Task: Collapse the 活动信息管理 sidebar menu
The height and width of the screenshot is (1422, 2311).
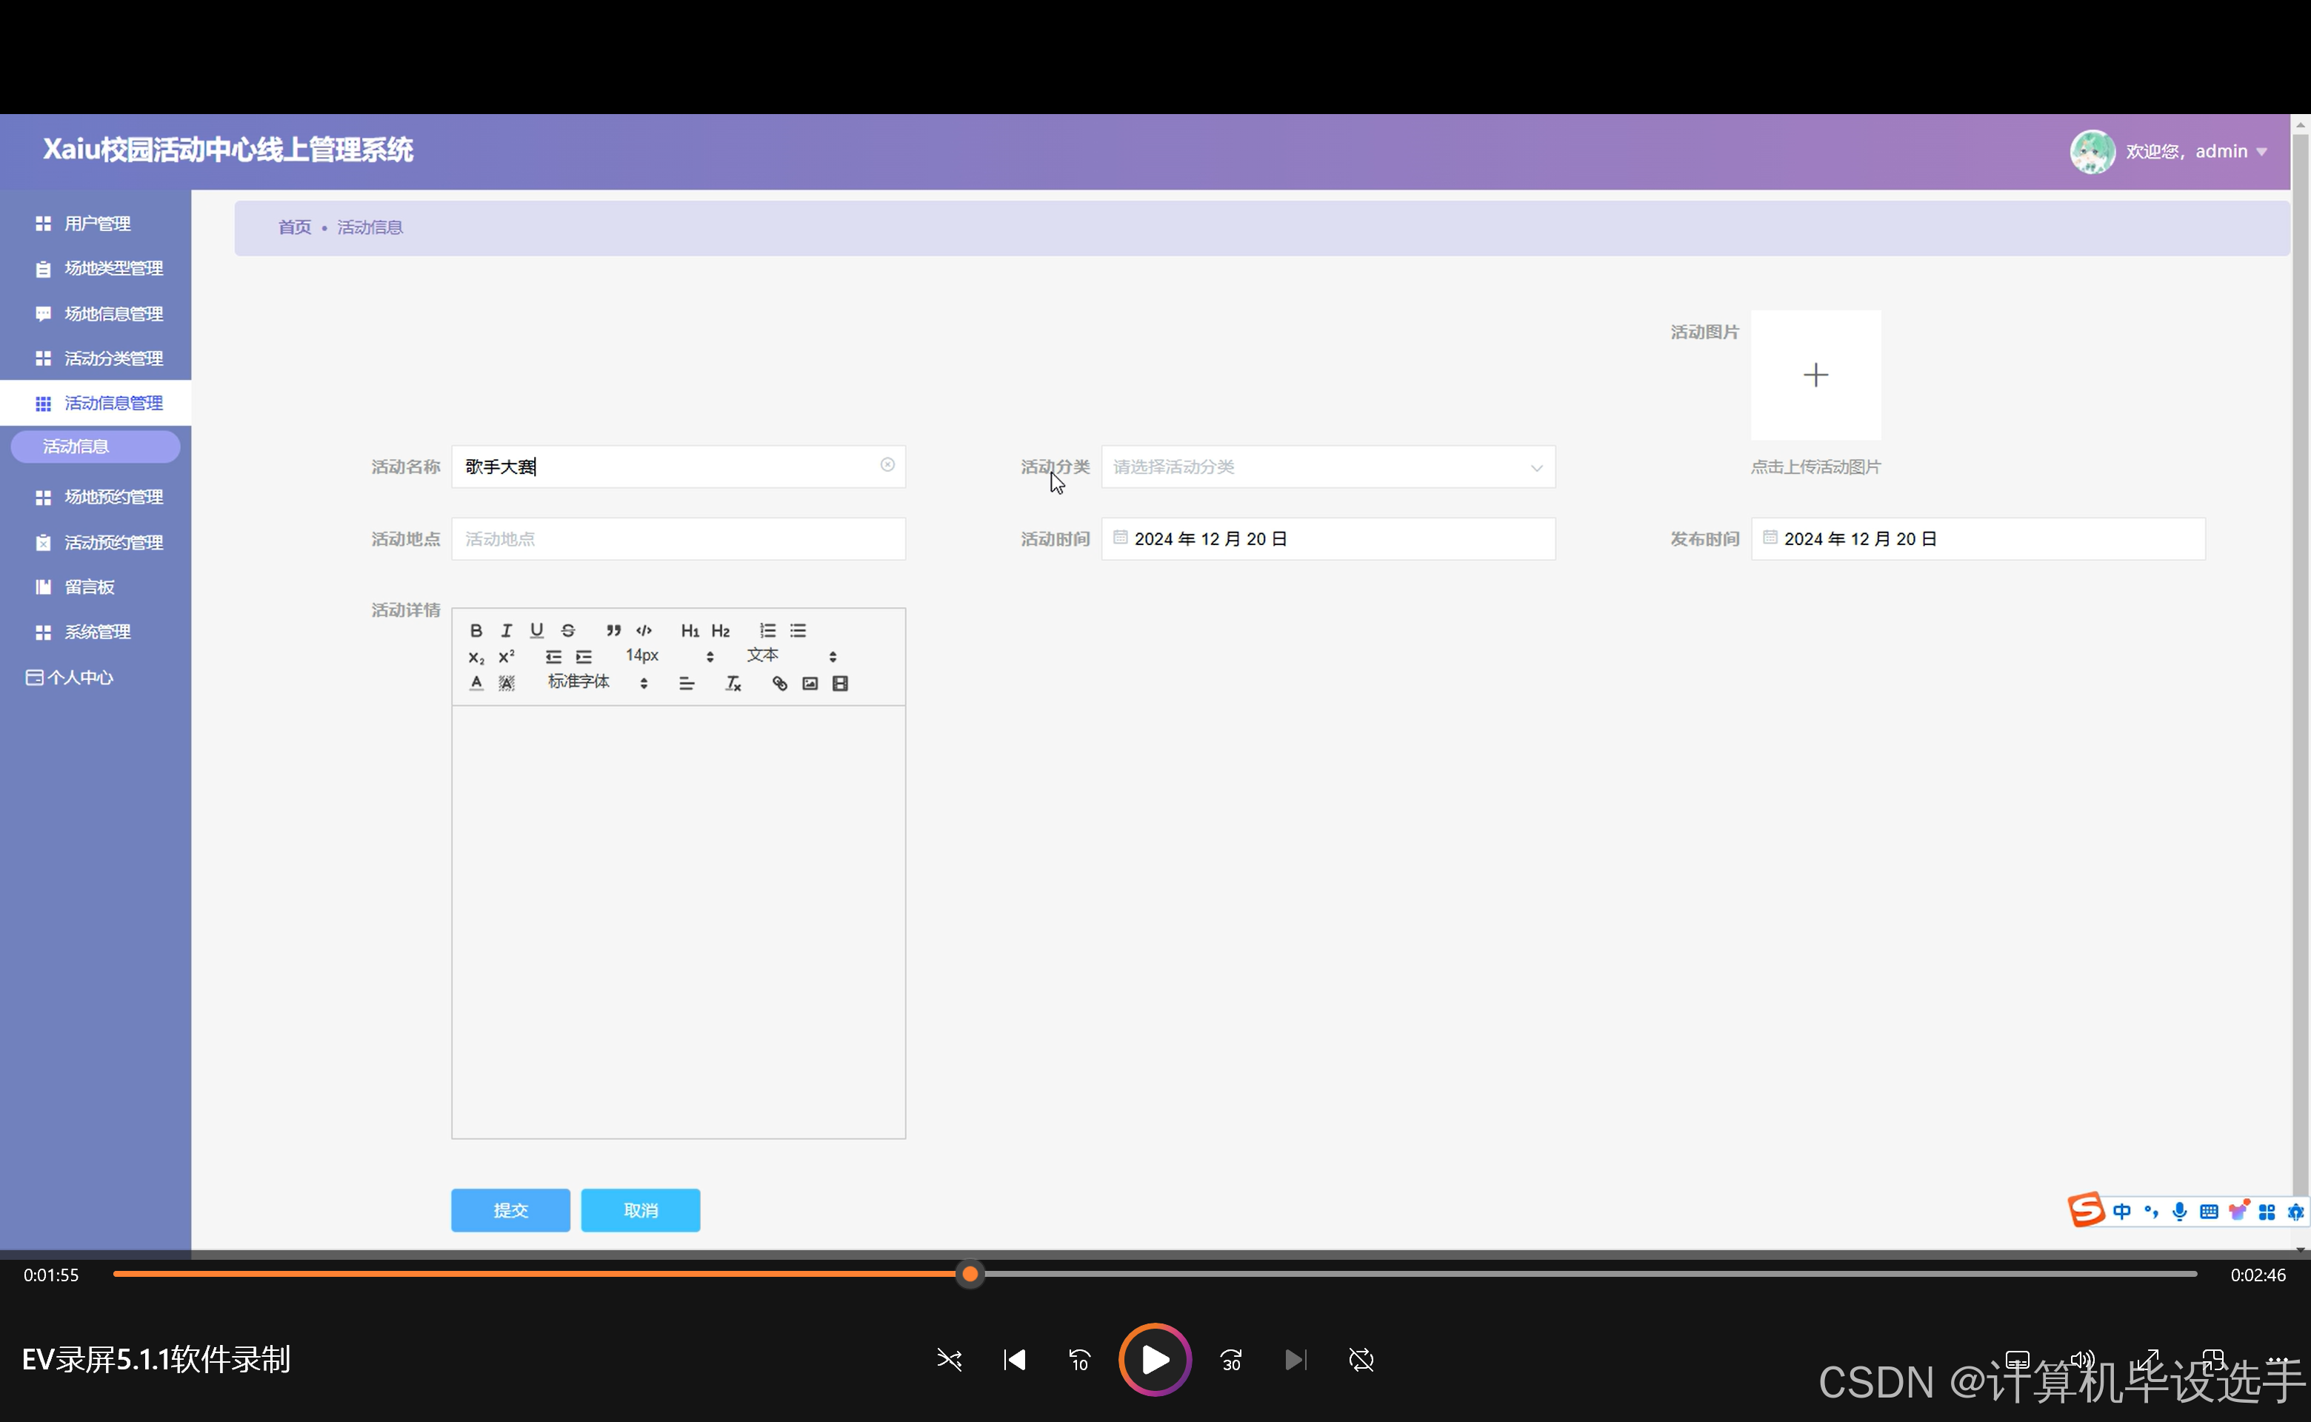Action: coord(96,402)
